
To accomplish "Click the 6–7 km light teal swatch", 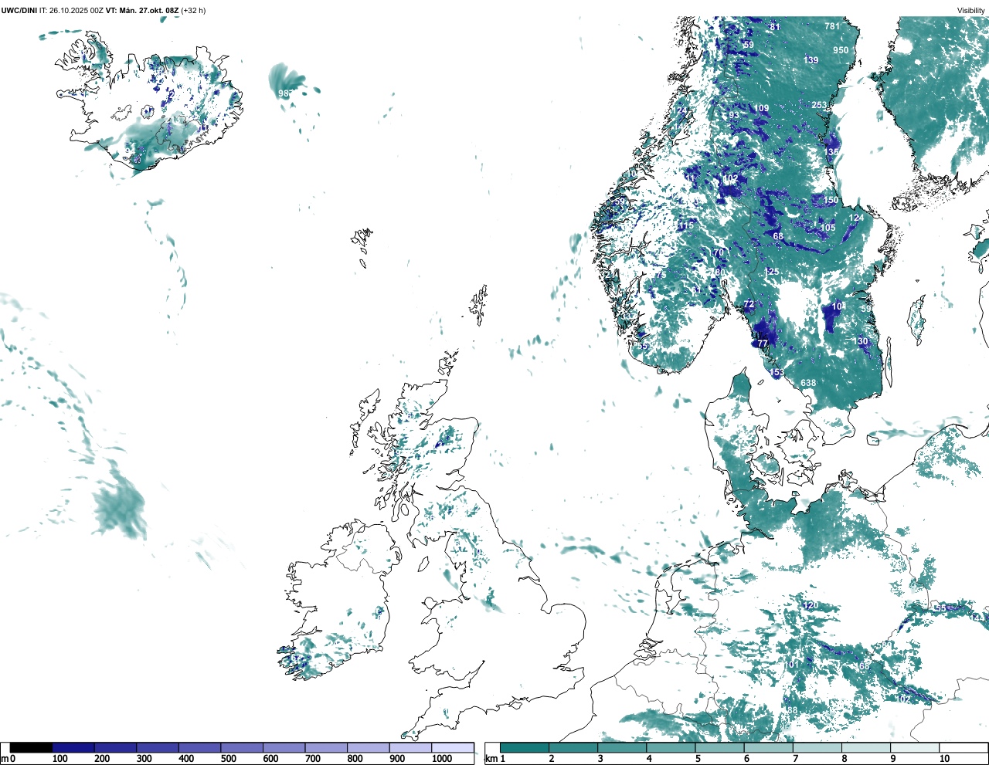I will pyautogui.click(x=768, y=747).
